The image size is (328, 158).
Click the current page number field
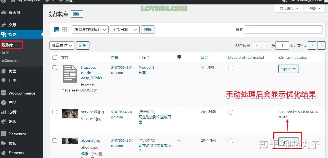coord(282,45)
